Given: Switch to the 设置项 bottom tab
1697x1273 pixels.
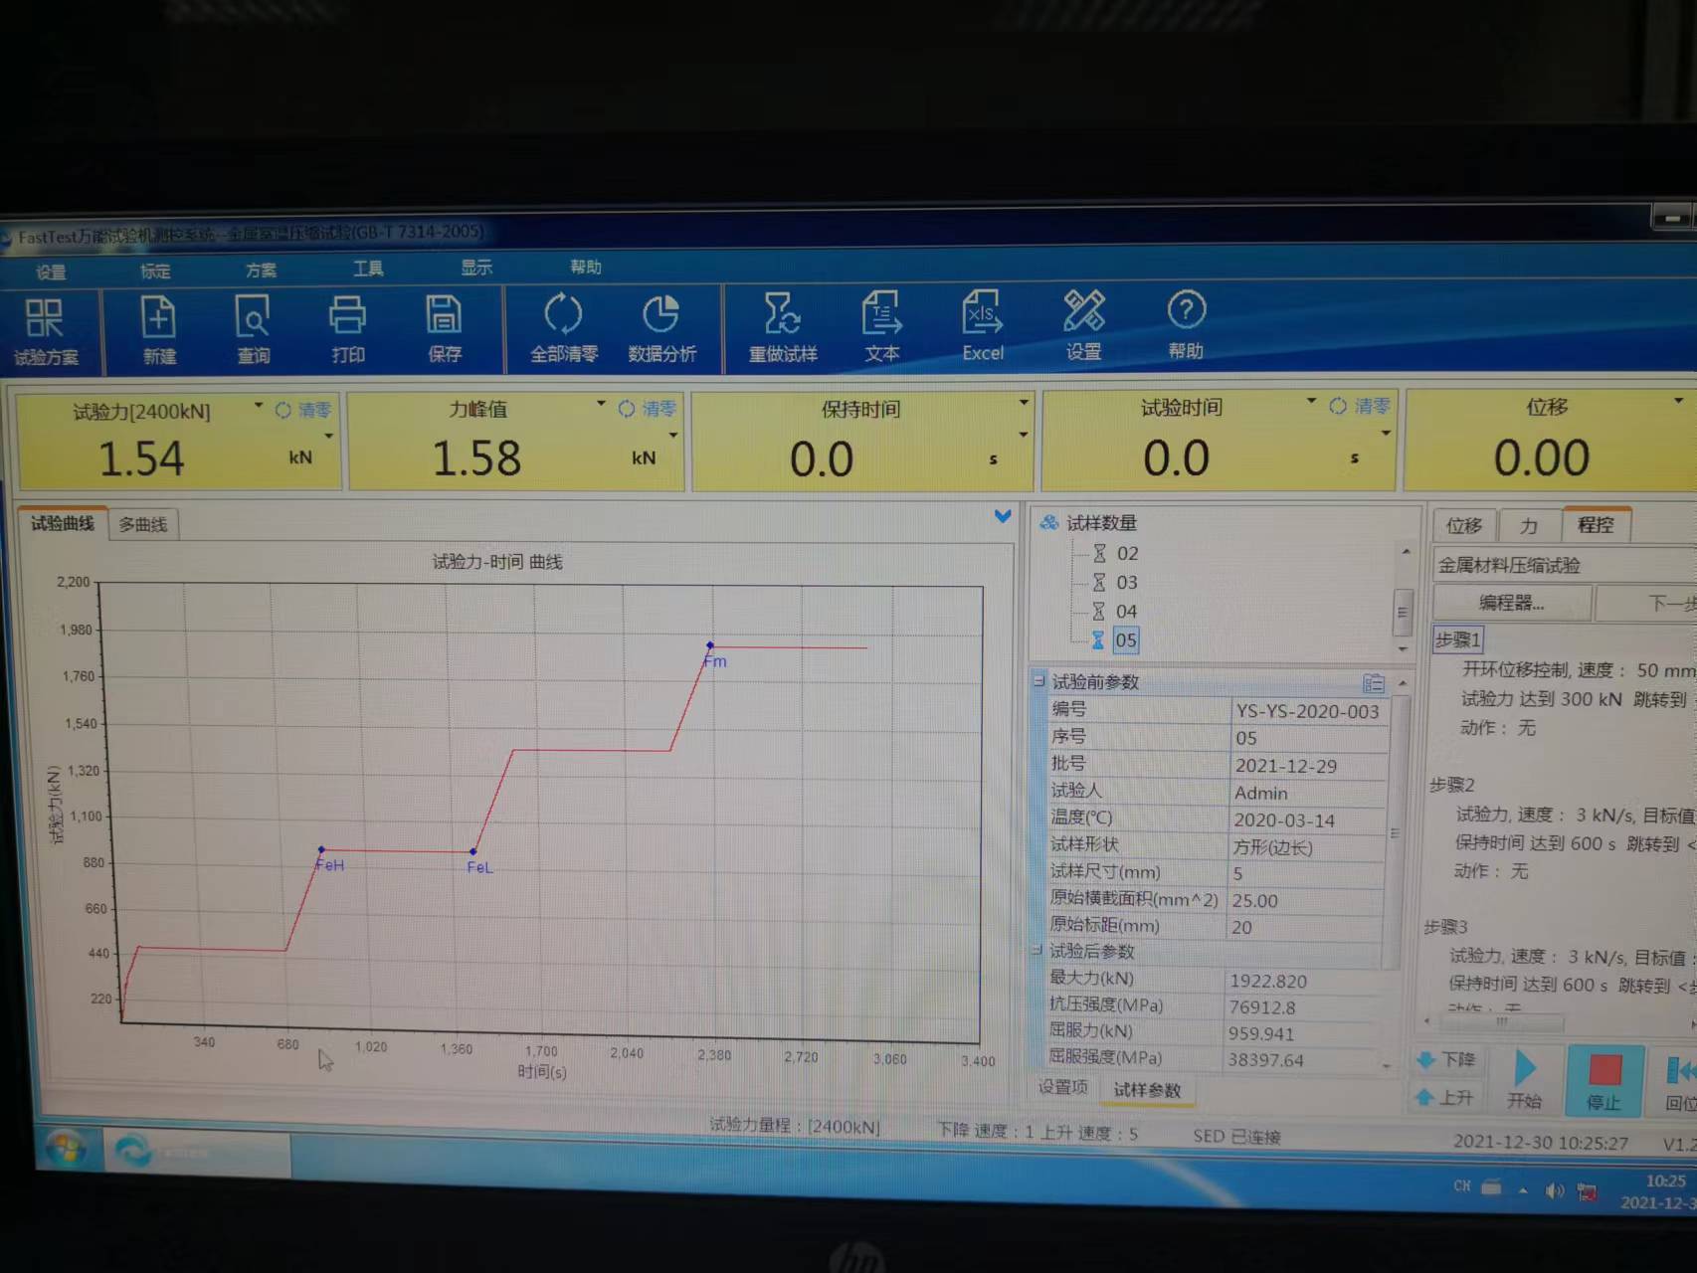Looking at the screenshot, I should coord(1062,1087).
